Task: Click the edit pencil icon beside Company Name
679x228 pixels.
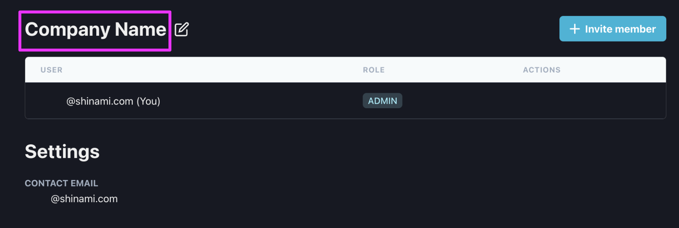Action: coord(182,30)
